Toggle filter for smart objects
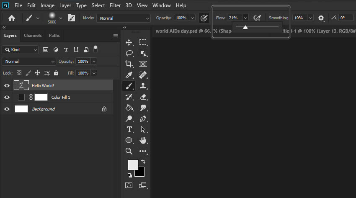The width and height of the screenshot is (356, 198). [x=86, y=50]
